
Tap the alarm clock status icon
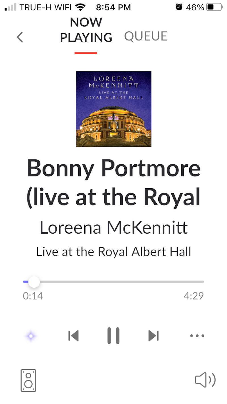[179, 7]
